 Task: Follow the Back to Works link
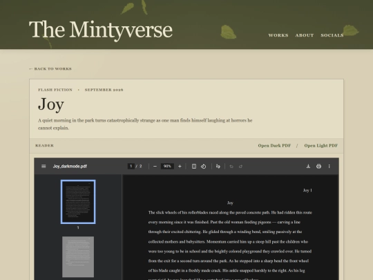pos(50,69)
